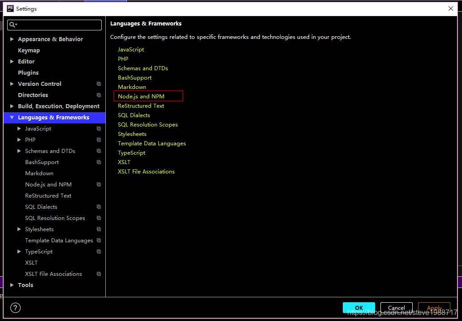Click project-level icon beside Schemas and DTDs
The height and width of the screenshot is (321, 462).
99,151
